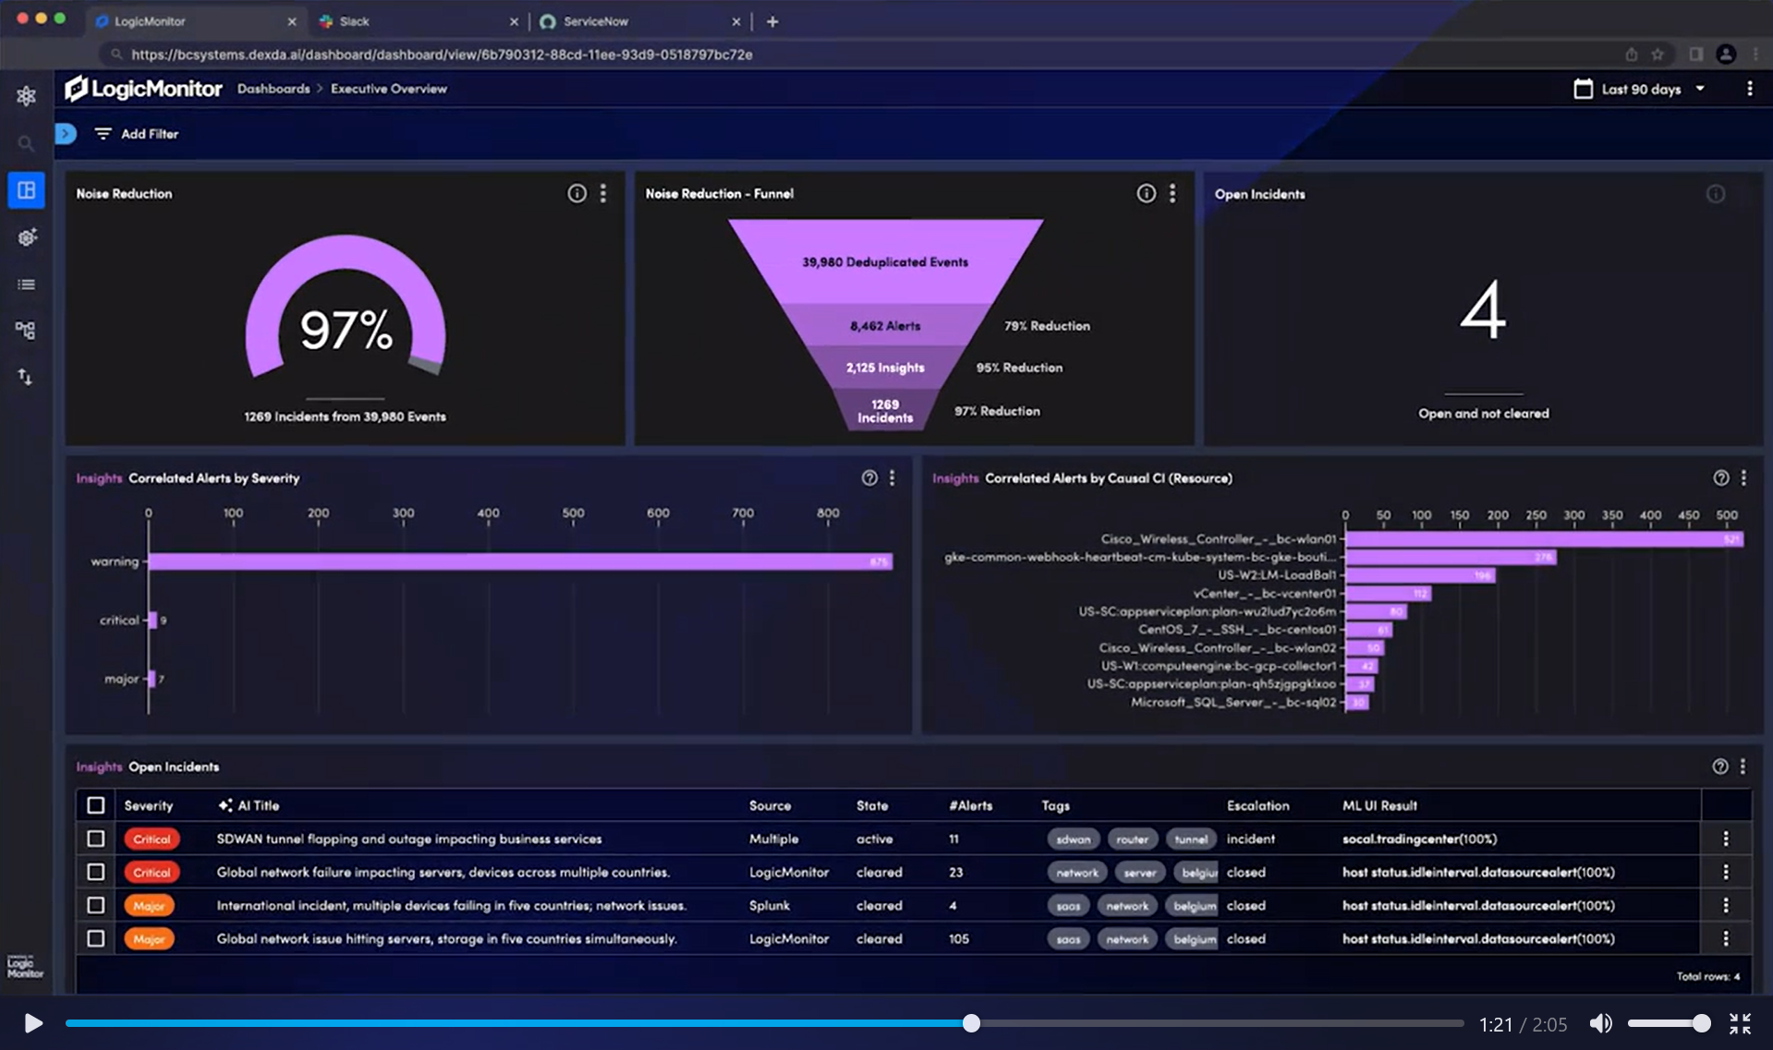Check the SDWAN tunnel flapping incident checkbox
This screenshot has width=1773, height=1050.
click(95, 839)
